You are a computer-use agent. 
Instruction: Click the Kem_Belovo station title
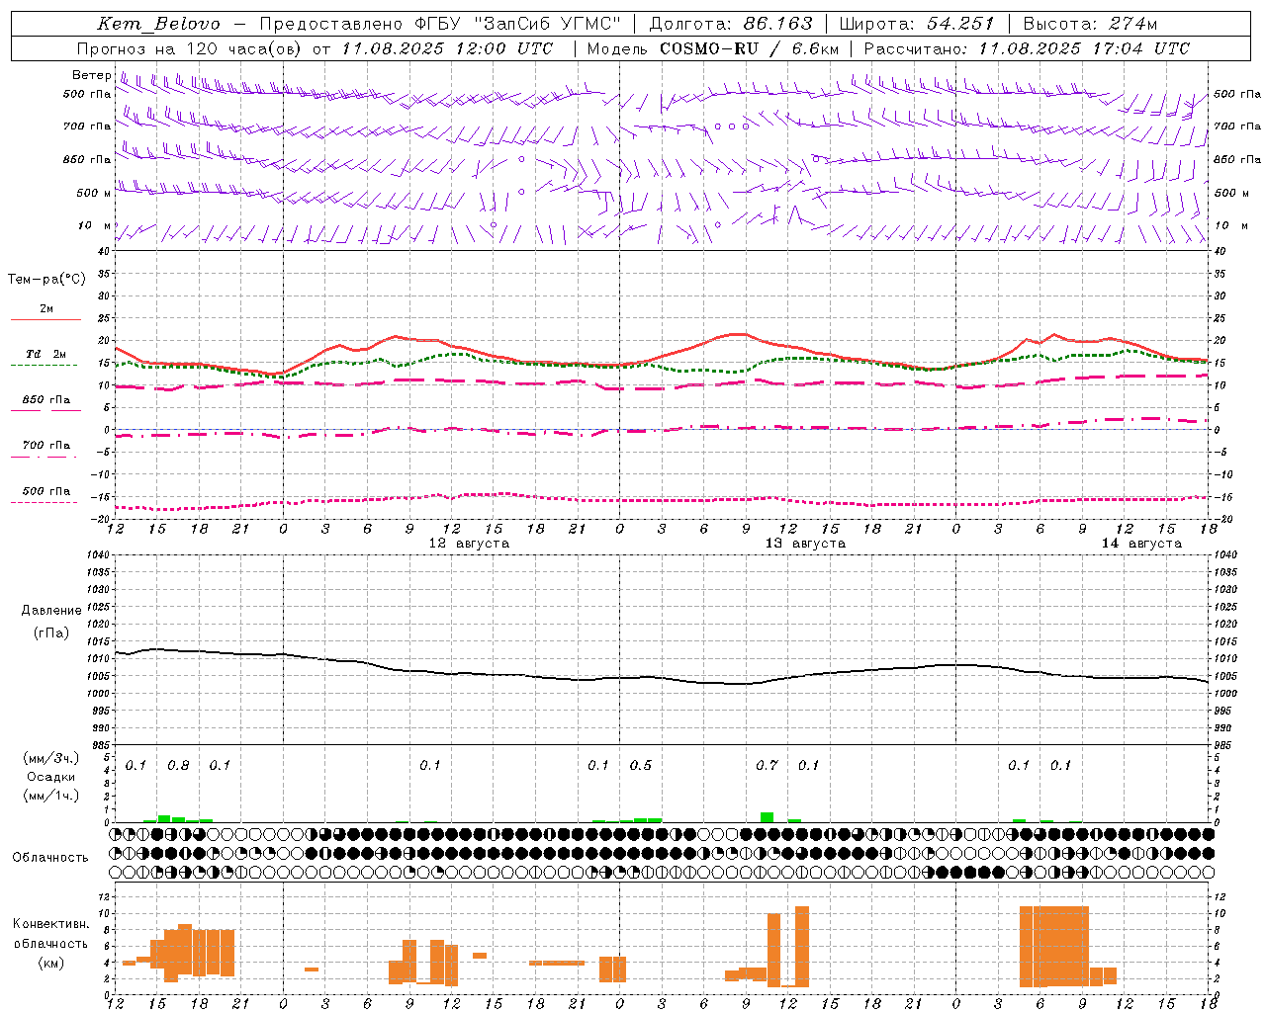click(x=159, y=24)
